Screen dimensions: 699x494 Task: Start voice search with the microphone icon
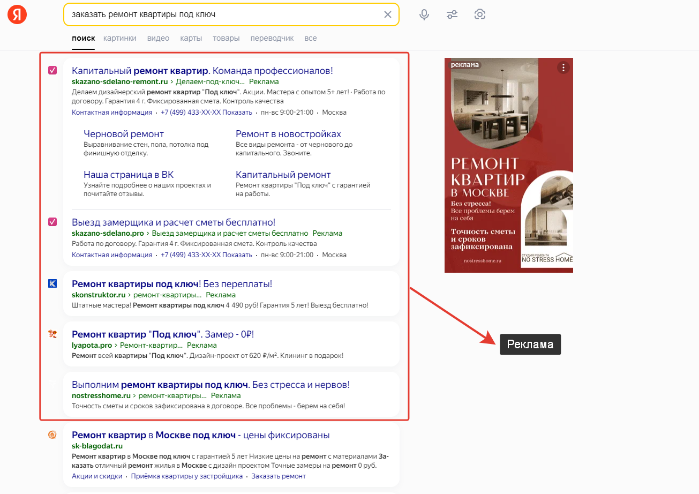point(424,14)
